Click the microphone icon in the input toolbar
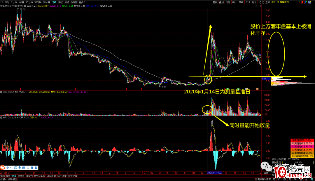The height and width of the screenshot is (181, 315). pyautogui.click(x=20, y=167)
